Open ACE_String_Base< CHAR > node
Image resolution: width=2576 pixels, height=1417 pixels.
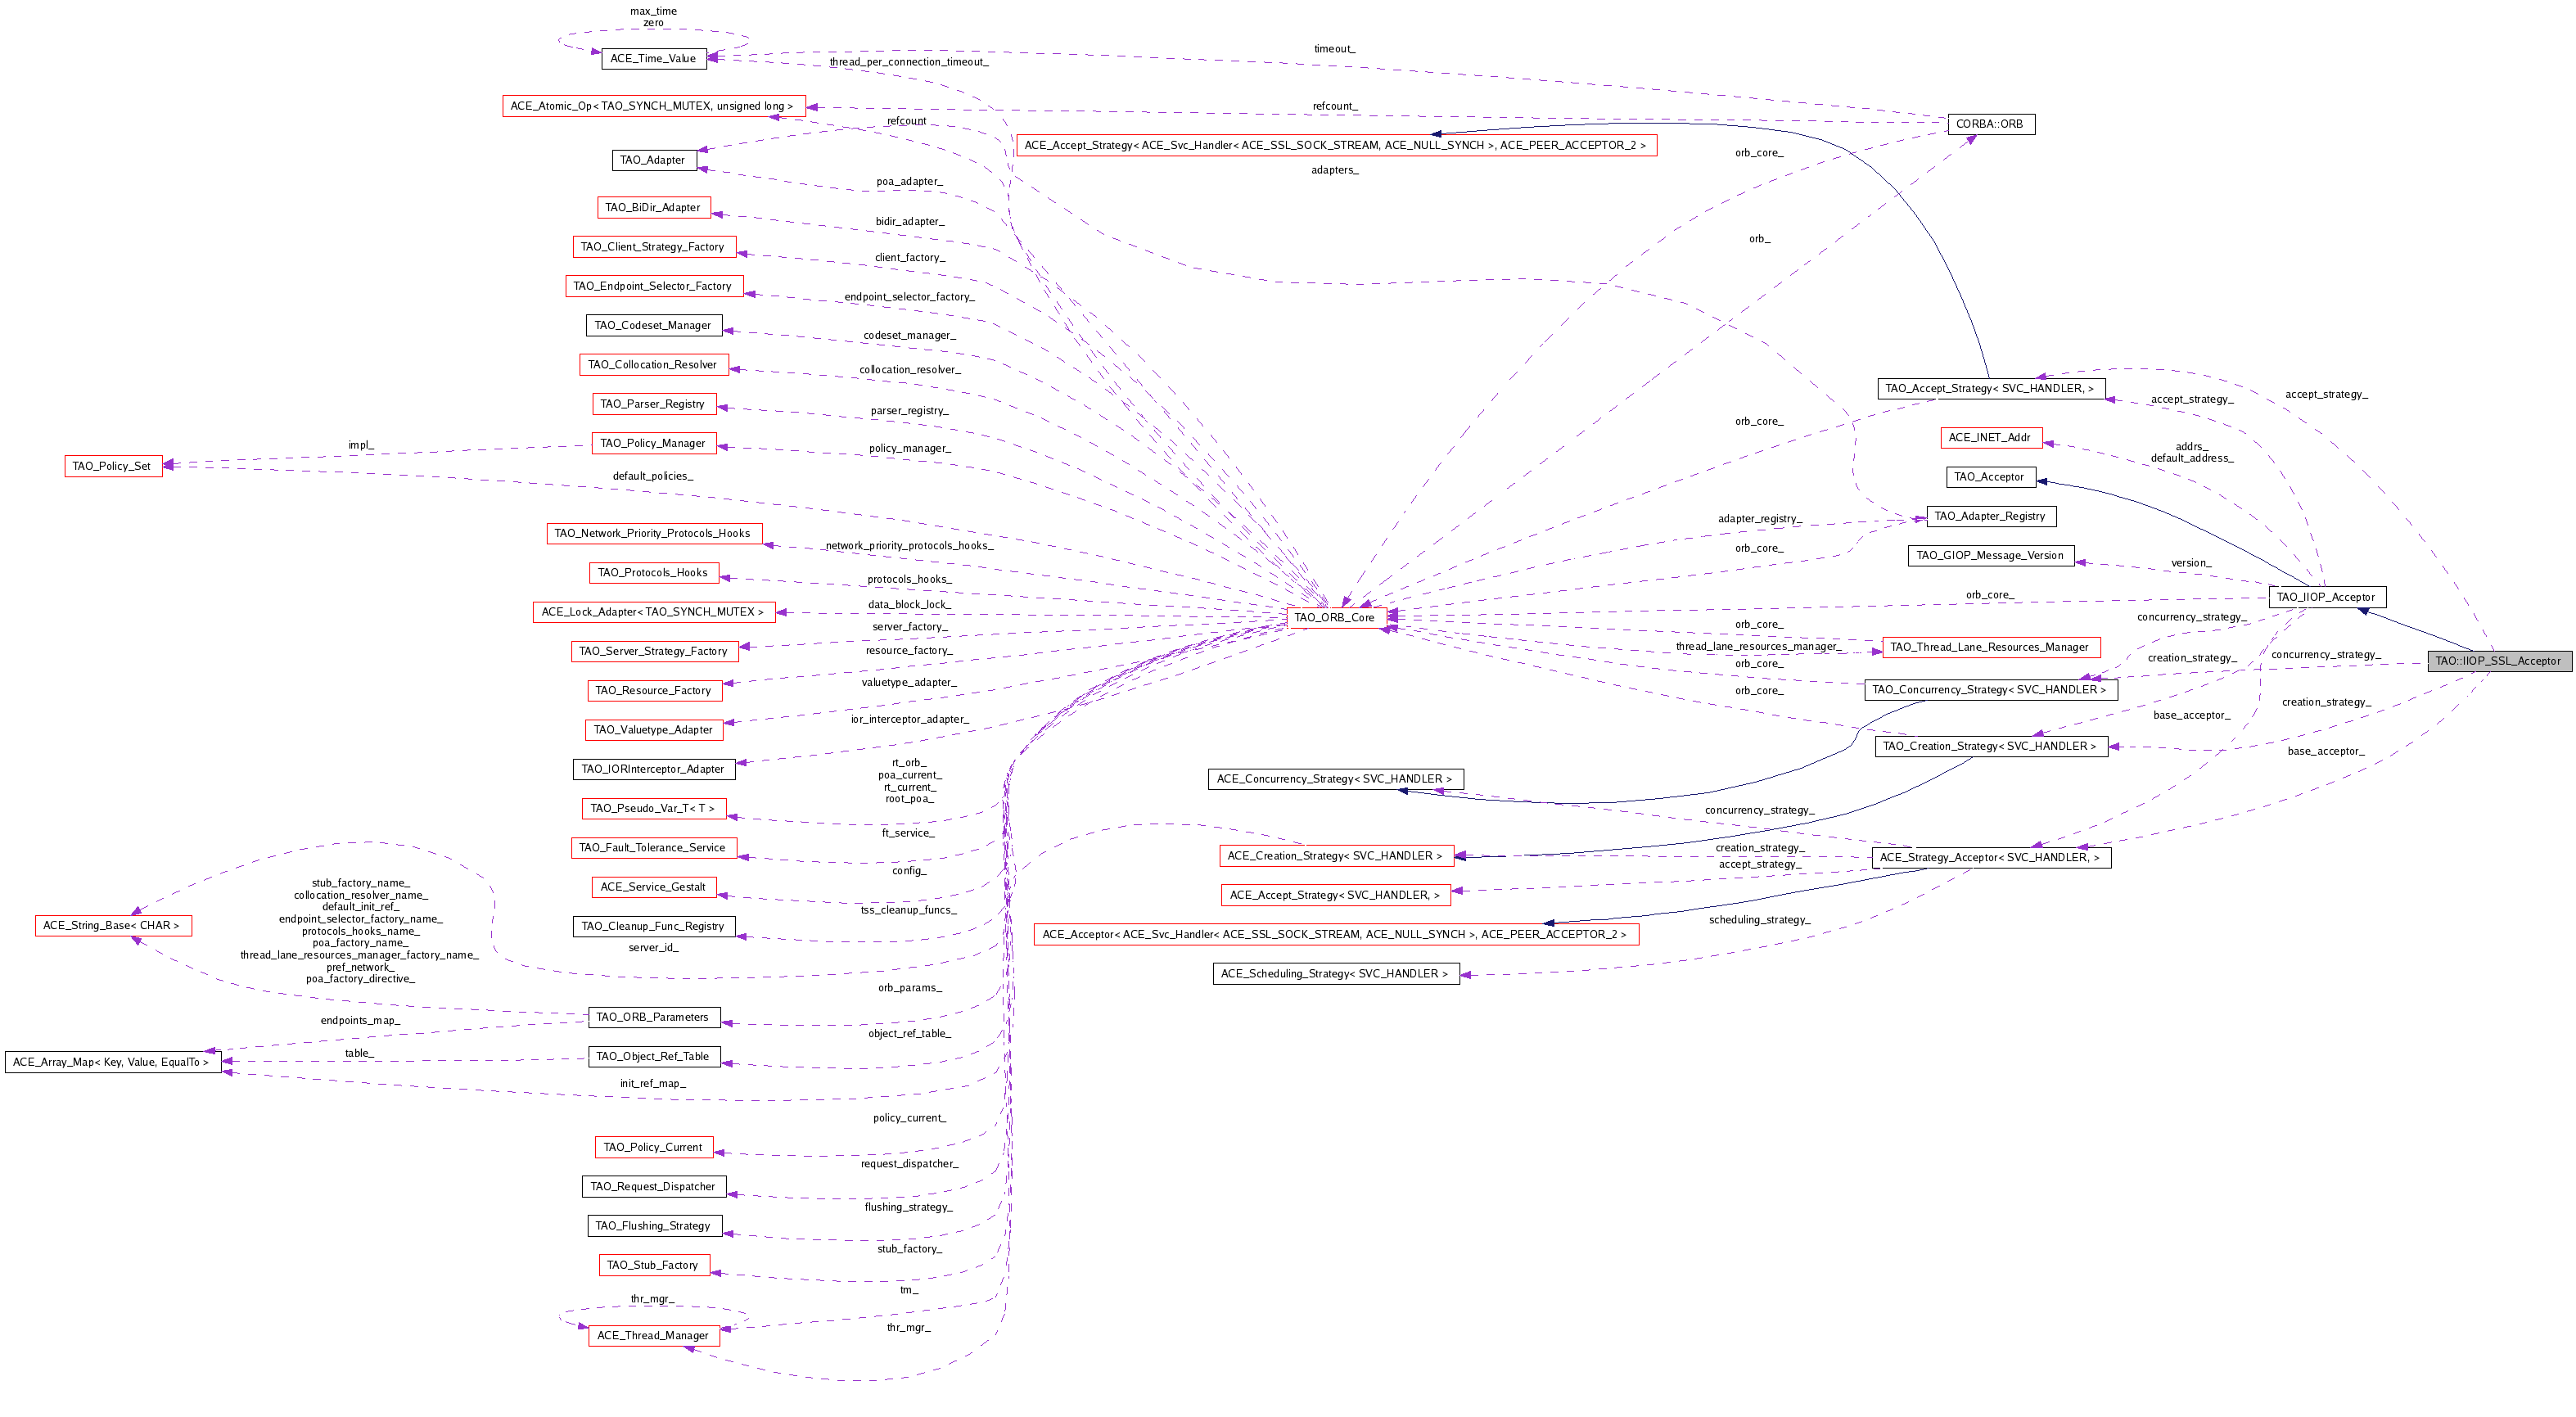point(111,925)
